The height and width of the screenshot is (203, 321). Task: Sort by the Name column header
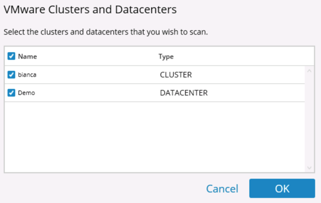point(27,57)
